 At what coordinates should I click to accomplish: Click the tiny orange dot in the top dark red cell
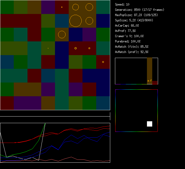(x=62, y=7)
